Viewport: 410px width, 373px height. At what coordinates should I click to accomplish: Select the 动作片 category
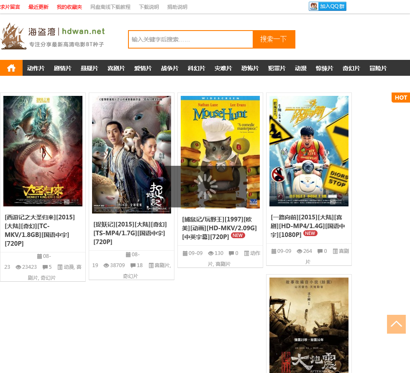36,68
